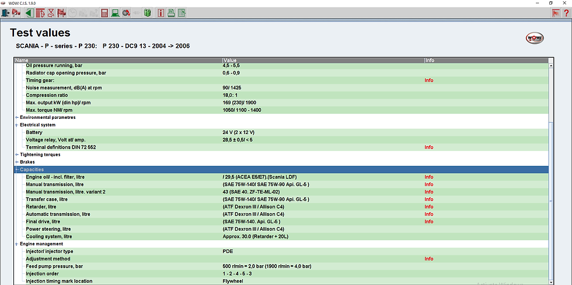This screenshot has width=572, height=285.
Task: Click the green document notes icon
Action: tap(182, 13)
